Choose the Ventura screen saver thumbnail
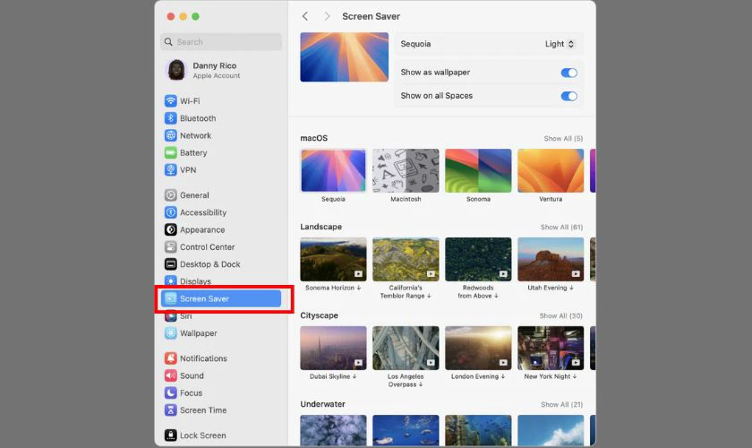Screen dimensions: 752x448 (x=551, y=170)
